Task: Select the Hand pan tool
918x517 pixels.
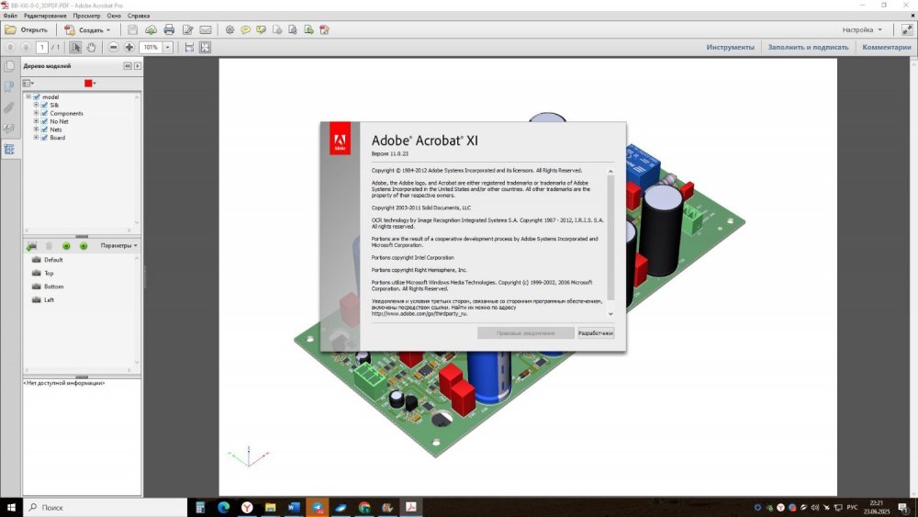Action: point(92,47)
